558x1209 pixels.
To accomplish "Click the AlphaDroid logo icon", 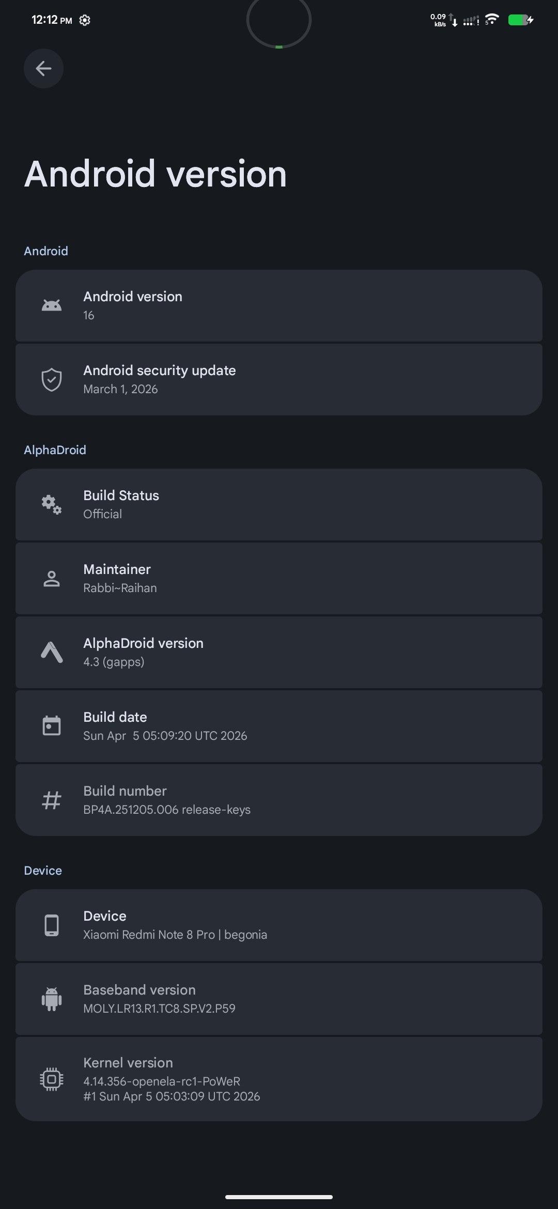I will point(52,652).
